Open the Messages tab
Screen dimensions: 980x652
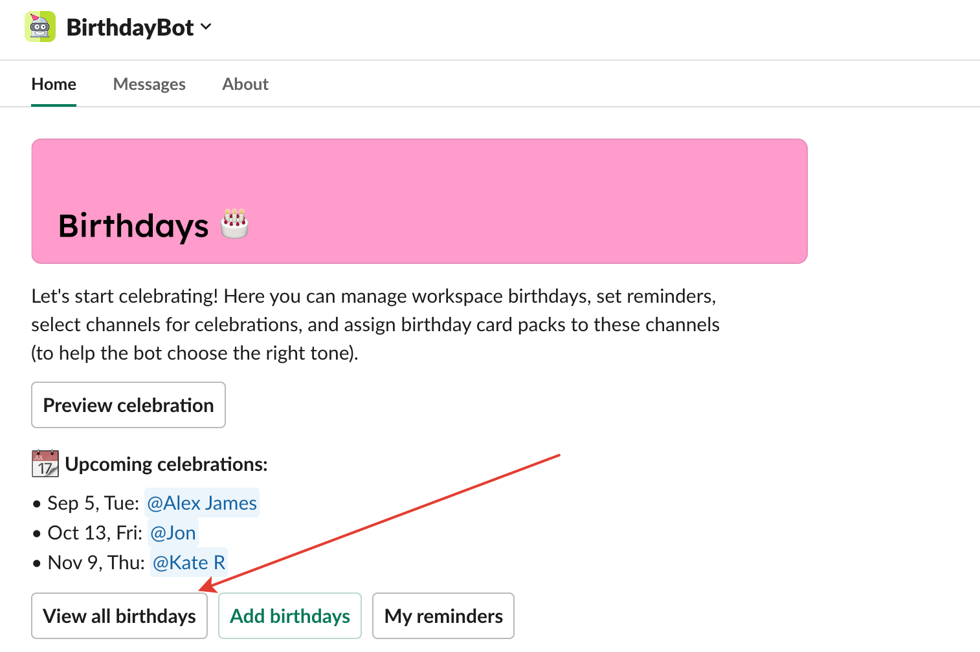coord(149,84)
